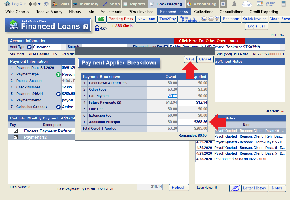Toggle the eye visibility icon
This screenshot has height=200, width=290.
(103, 28)
